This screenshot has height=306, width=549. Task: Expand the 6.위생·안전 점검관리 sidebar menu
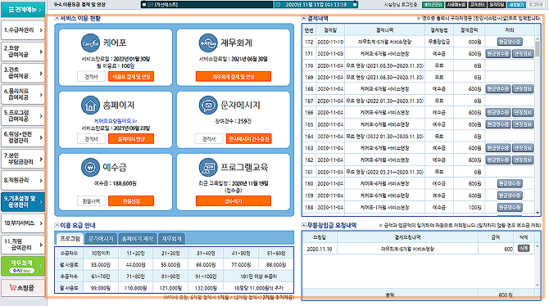point(23,137)
